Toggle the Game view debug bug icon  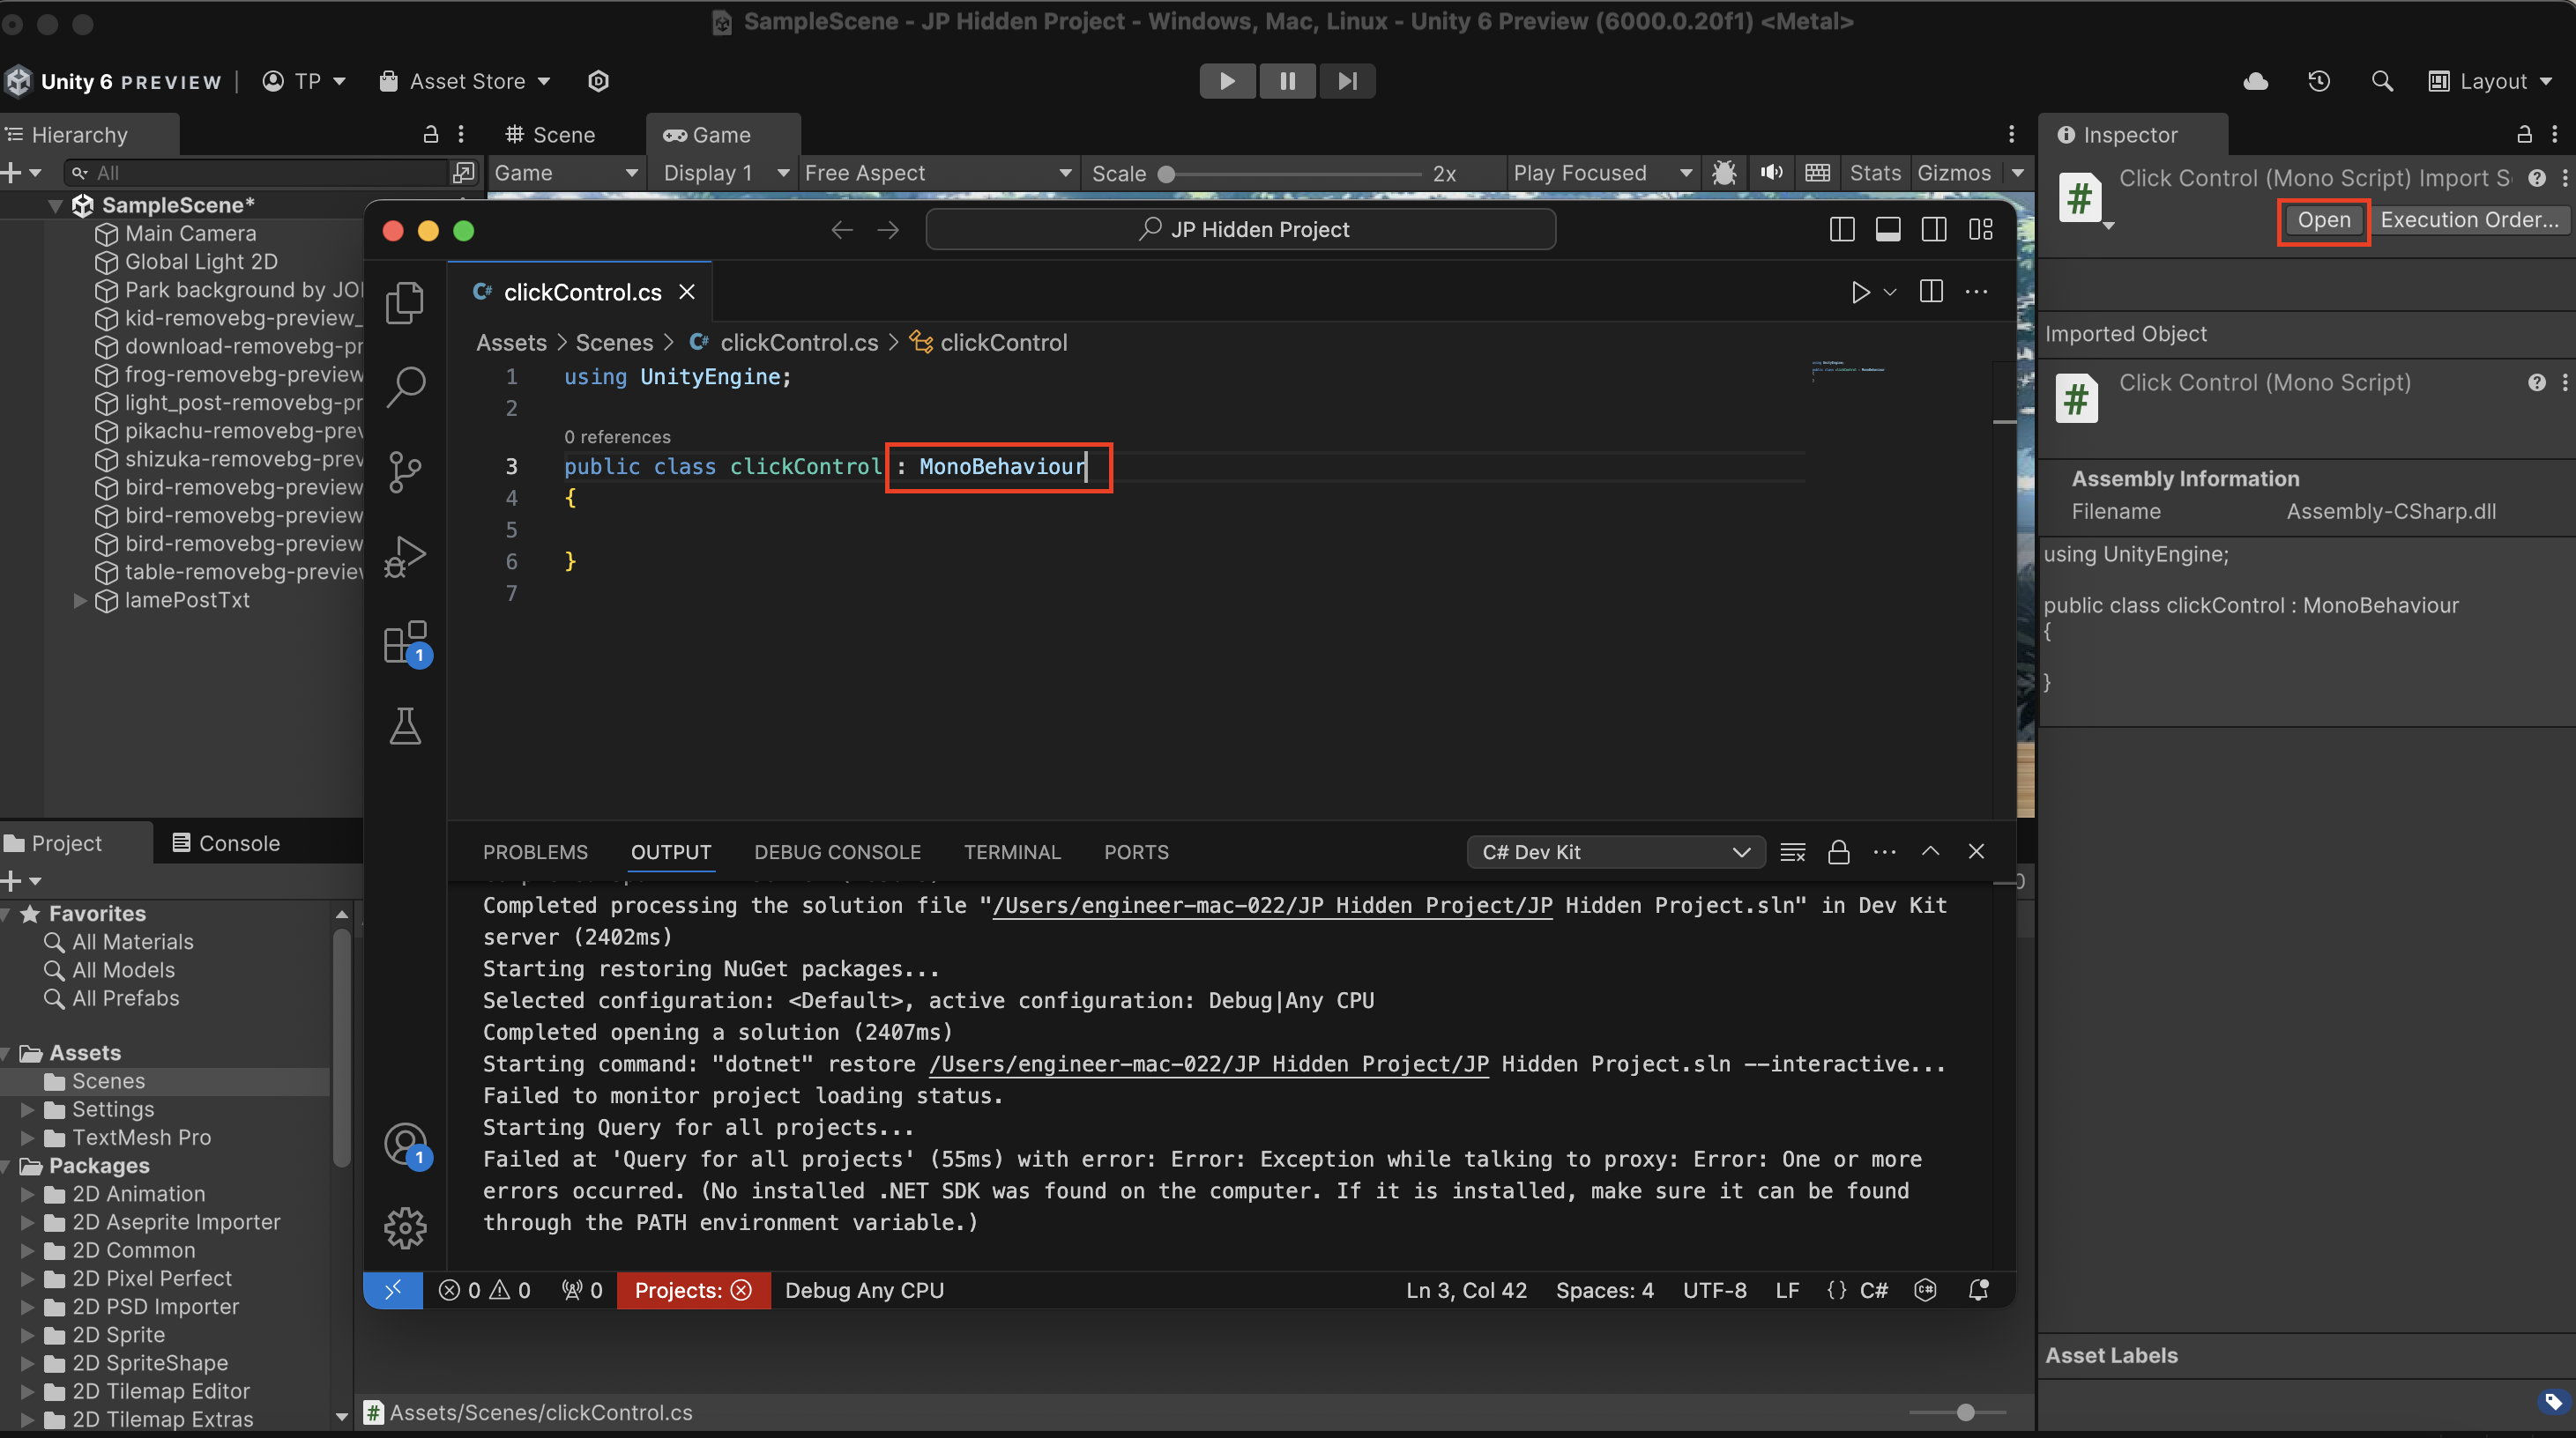tap(1723, 173)
